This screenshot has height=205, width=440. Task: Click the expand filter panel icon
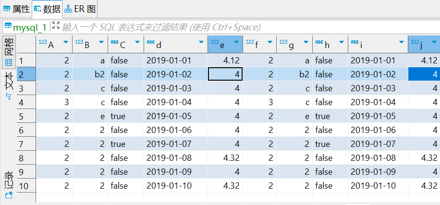56,26
